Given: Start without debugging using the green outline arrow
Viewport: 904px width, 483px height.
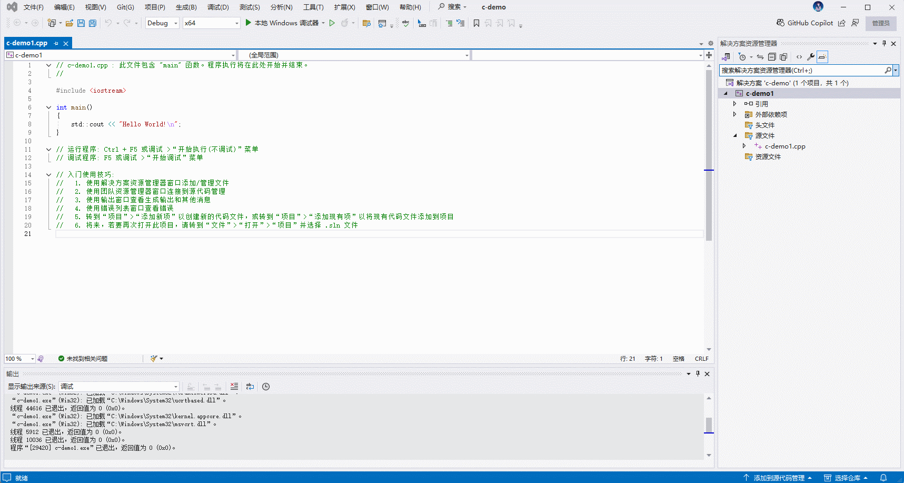Looking at the screenshot, I should pos(332,23).
